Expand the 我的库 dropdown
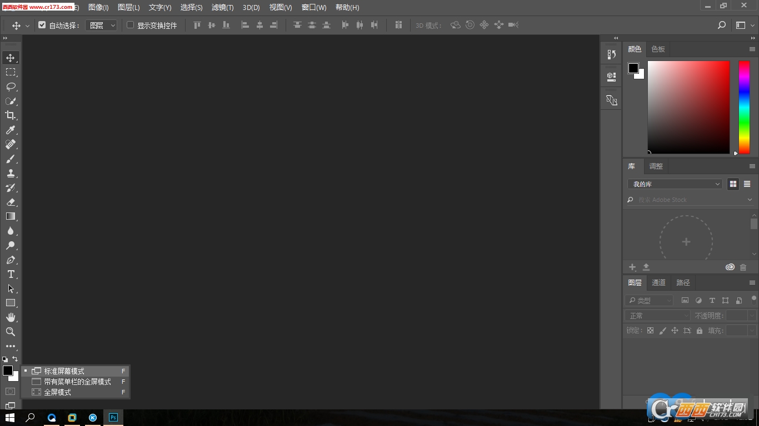This screenshot has width=759, height=426. [x=675, y=184]
